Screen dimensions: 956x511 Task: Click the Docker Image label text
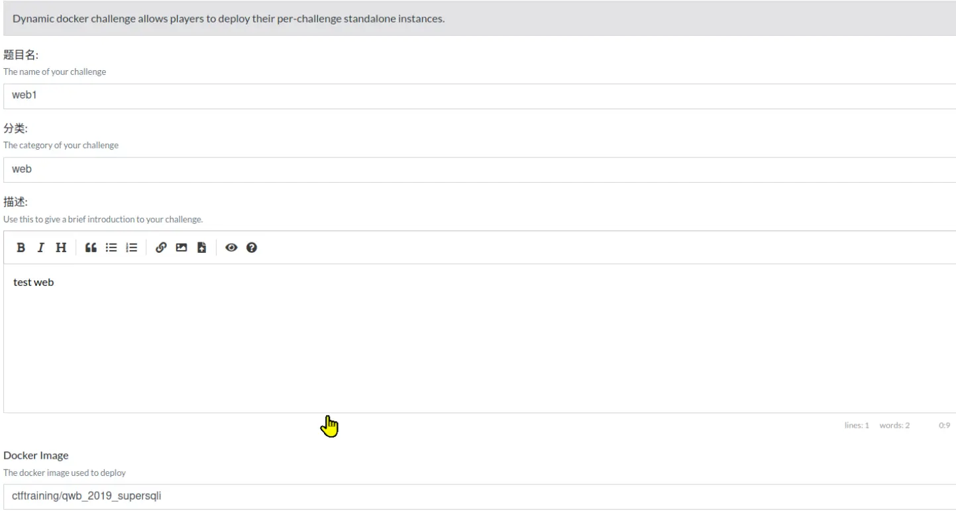[36, 455]
